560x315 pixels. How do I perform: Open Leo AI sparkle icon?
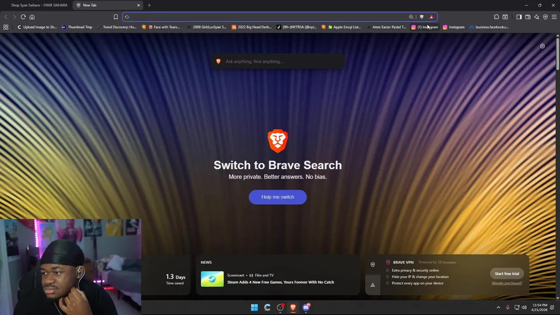(x=536, y=17)
